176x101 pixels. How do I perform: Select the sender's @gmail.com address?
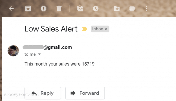tap(47, 47)
